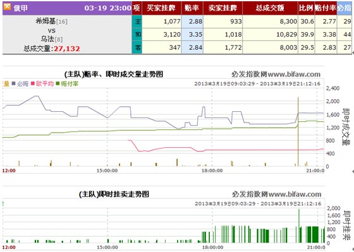Click the tall volume spike marker near 21:00
Image resolution: width=354 pixels, height=252 pixels.
(298, 132)
